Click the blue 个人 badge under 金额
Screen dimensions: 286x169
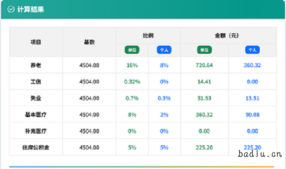(253, 50)
